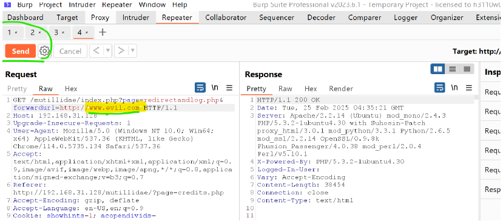Toggle non-printable \n characters in Request pane
Screen dimensions: 503x223
(215, 87)
